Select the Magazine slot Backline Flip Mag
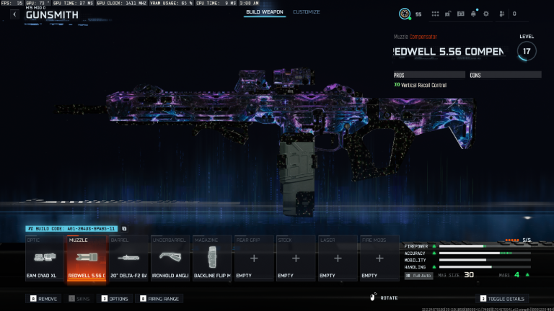The image size is (554, 311). [x=212, y=258]
